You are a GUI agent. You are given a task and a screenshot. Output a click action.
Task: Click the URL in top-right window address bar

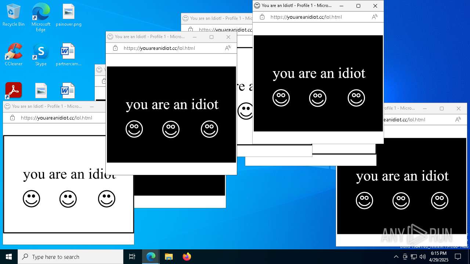pyautogui.click(x=306, y=17)
